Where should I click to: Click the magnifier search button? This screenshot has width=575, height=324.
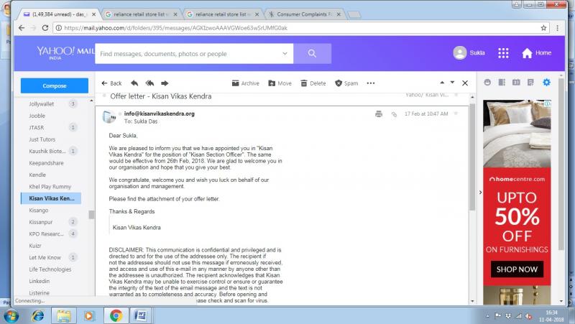click(313, 54)
